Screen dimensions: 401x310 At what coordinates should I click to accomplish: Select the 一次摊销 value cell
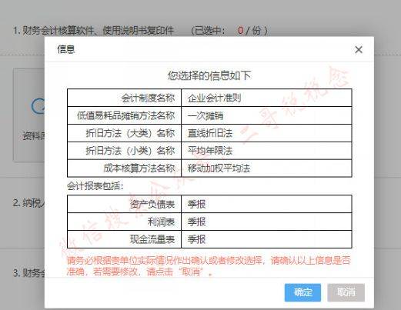(266, 115)
